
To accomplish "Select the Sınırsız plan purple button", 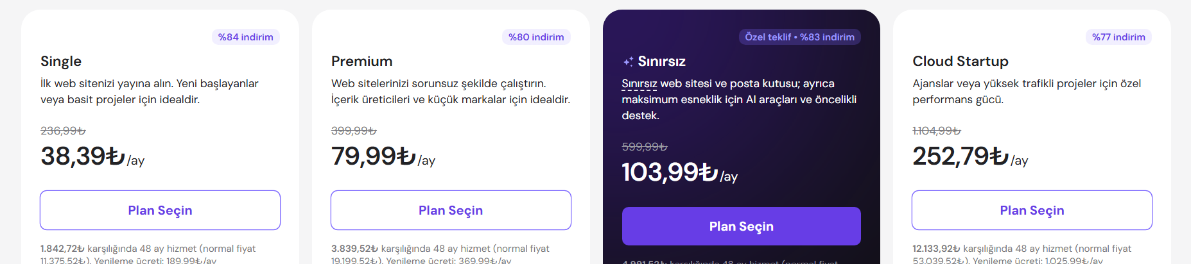I will (x=741, y=226).
